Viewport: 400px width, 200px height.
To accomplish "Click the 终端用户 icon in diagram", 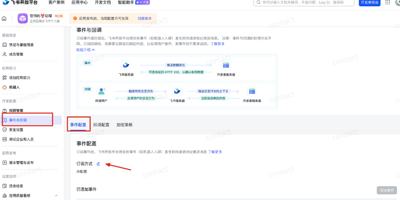I will 101,92.
